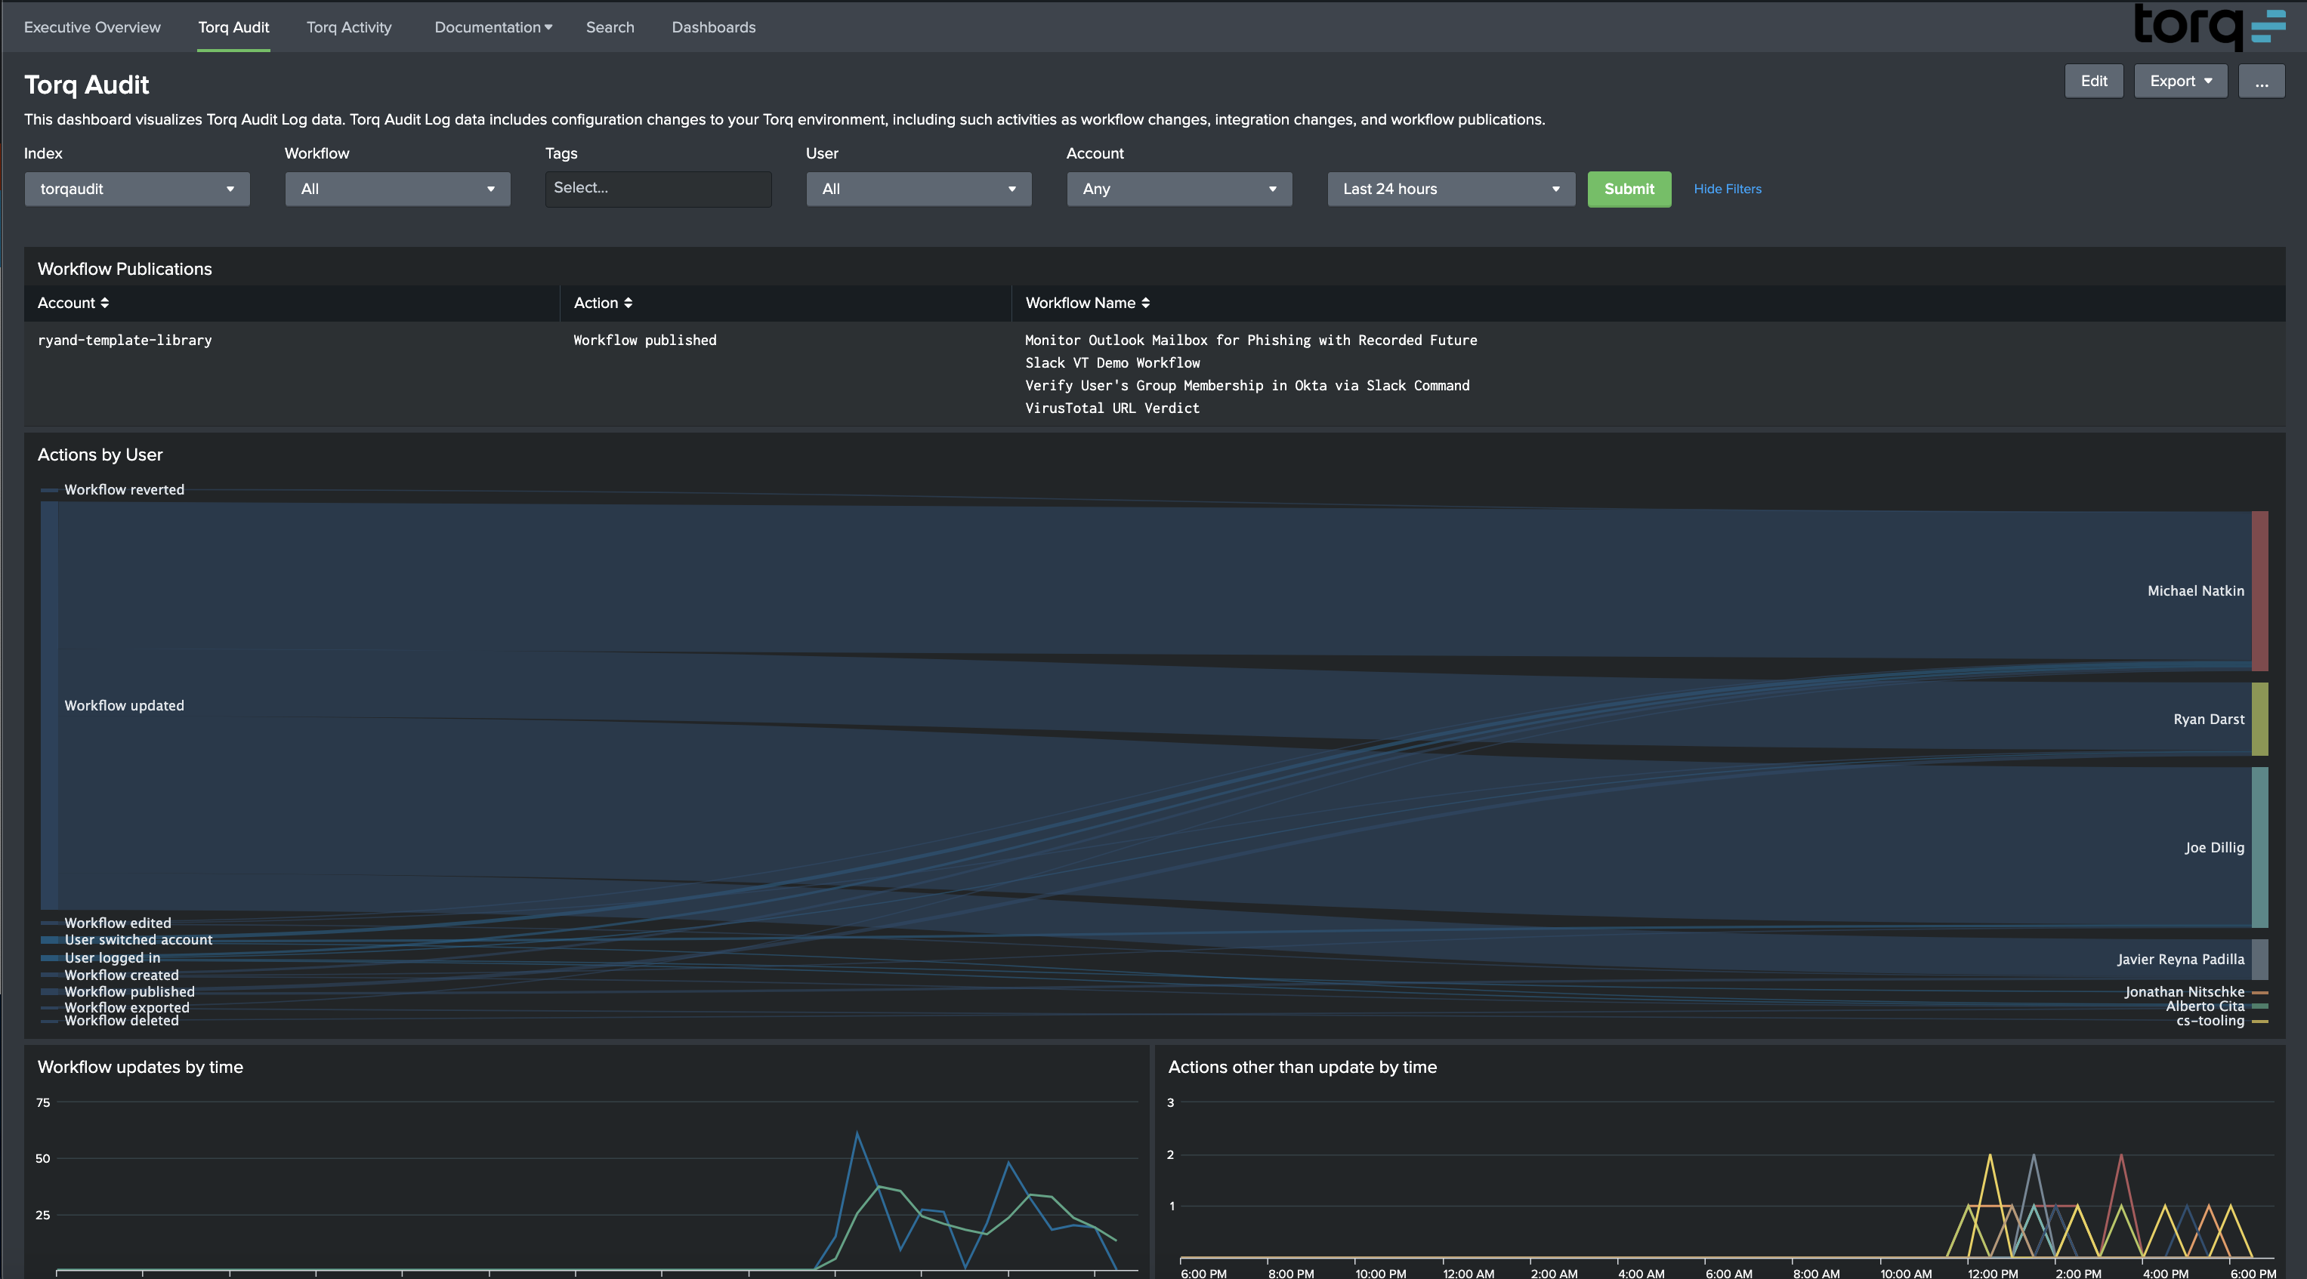Click the green Submit button
2307x1279 pixels.
point(1629,189)
